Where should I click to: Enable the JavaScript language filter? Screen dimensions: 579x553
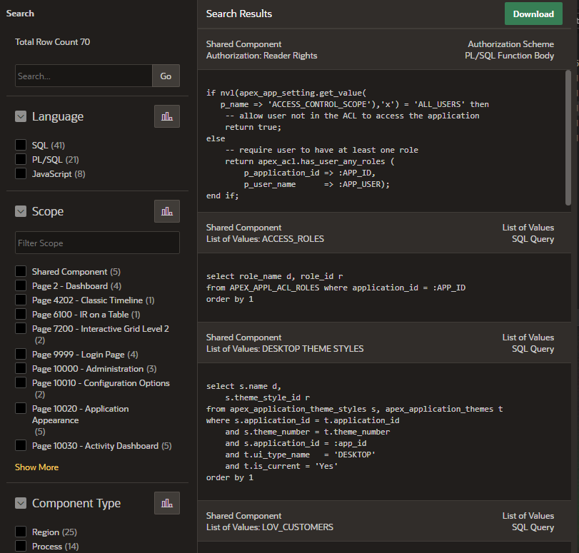(21, 173)
